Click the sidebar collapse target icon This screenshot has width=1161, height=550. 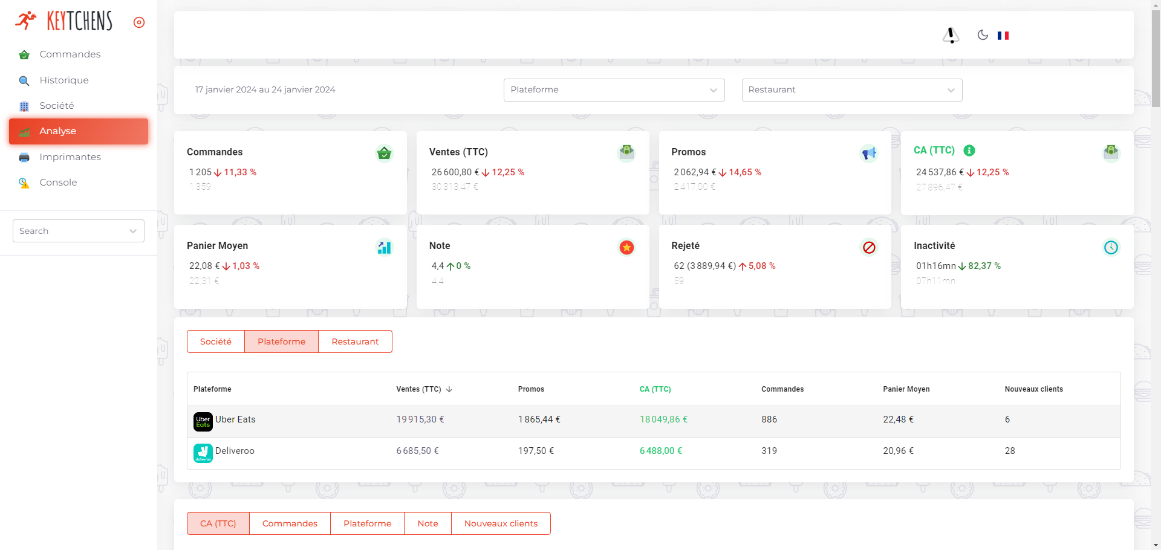pyautogui.click(x=139, y=22)
